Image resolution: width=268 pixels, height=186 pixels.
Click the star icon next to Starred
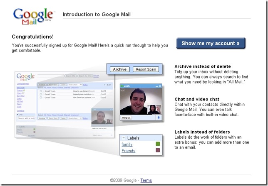tap(24, 91)
